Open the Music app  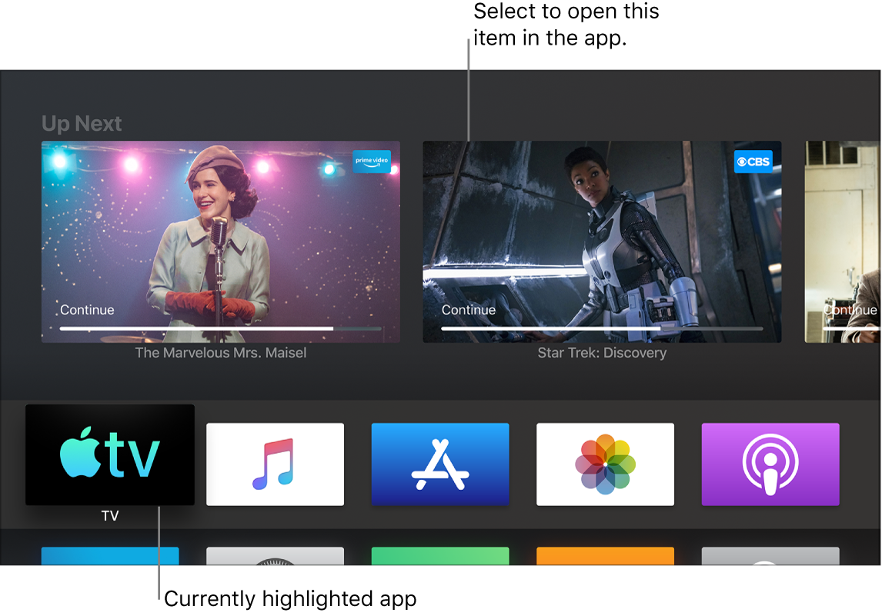[275, 464]
